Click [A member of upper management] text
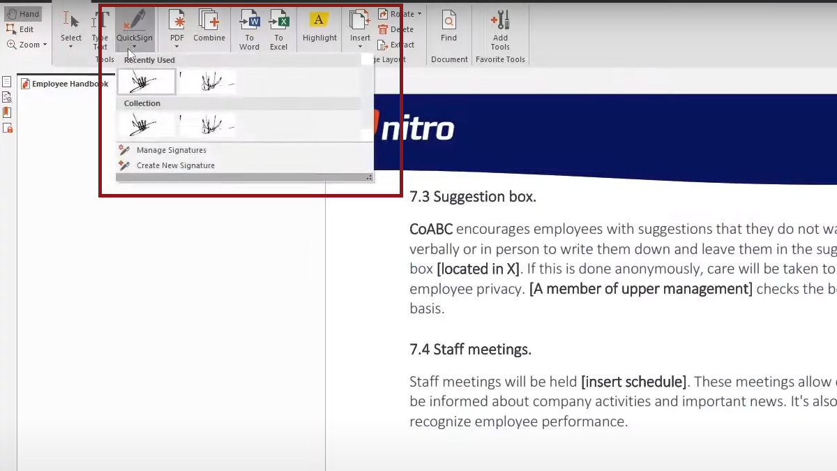This screenshot has width=837, height=471. pos(641,289)
